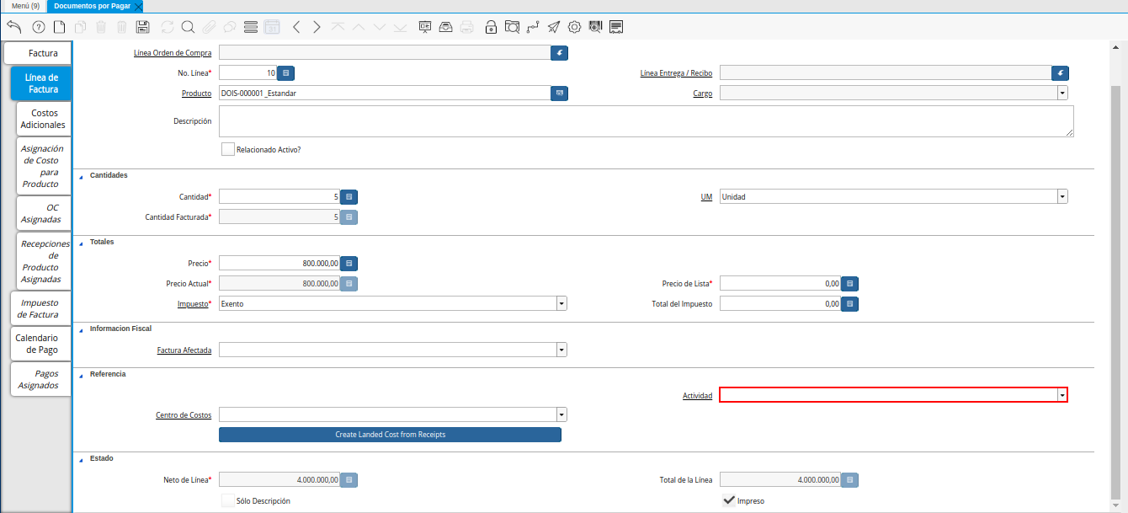Open calculator button for No. Línea
The width and height of the screenshot is (1128, 513).
click(285, 73)
